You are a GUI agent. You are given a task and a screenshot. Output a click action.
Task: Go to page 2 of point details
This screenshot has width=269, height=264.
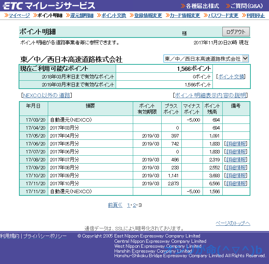click(x=134, y=205)
